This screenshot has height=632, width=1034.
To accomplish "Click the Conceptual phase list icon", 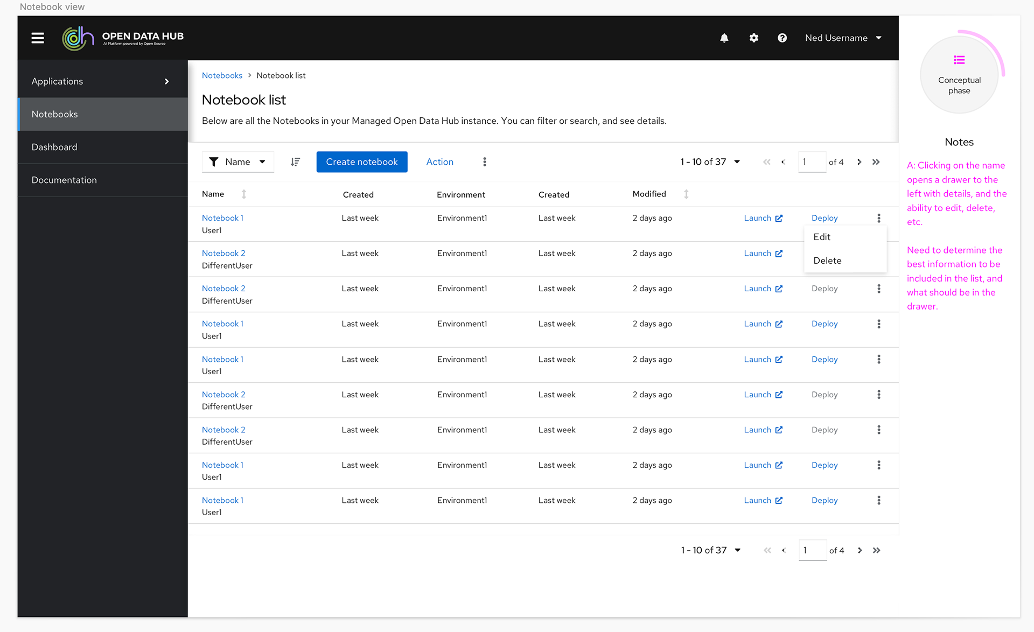I will click(x=959, y=60).
